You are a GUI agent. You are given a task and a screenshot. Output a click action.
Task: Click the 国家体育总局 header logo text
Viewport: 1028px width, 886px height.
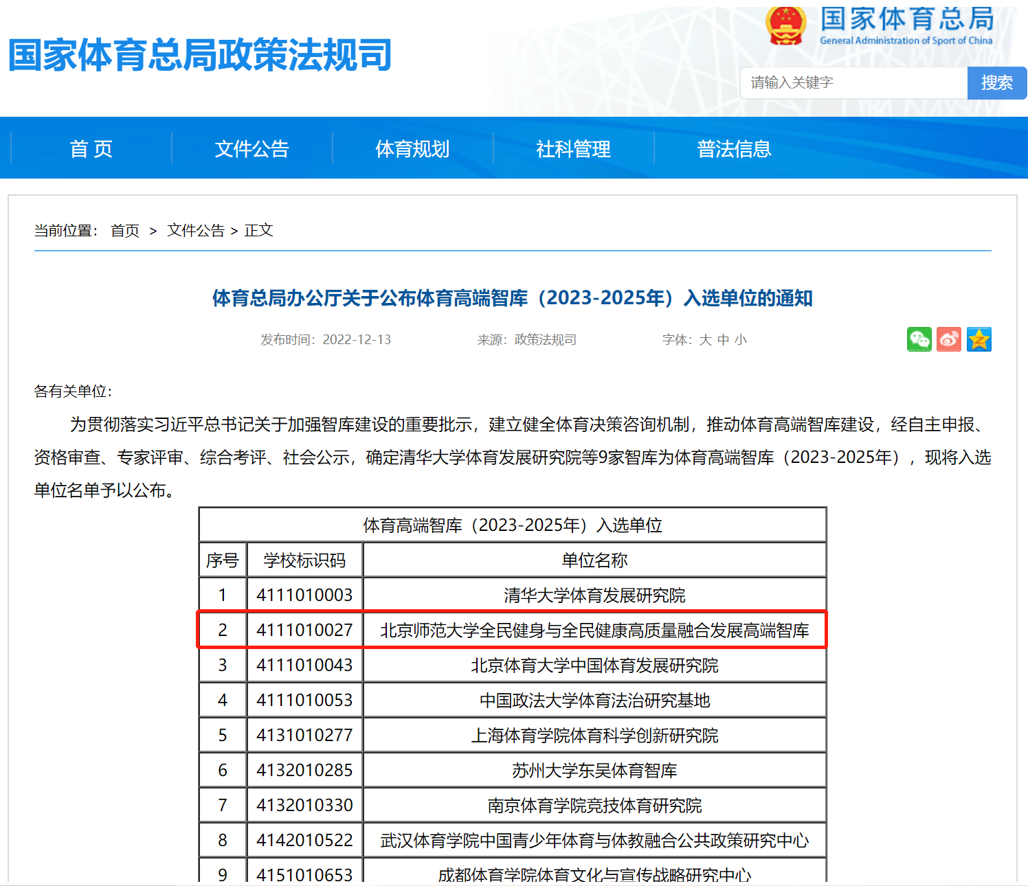click(x=907, y=19)
